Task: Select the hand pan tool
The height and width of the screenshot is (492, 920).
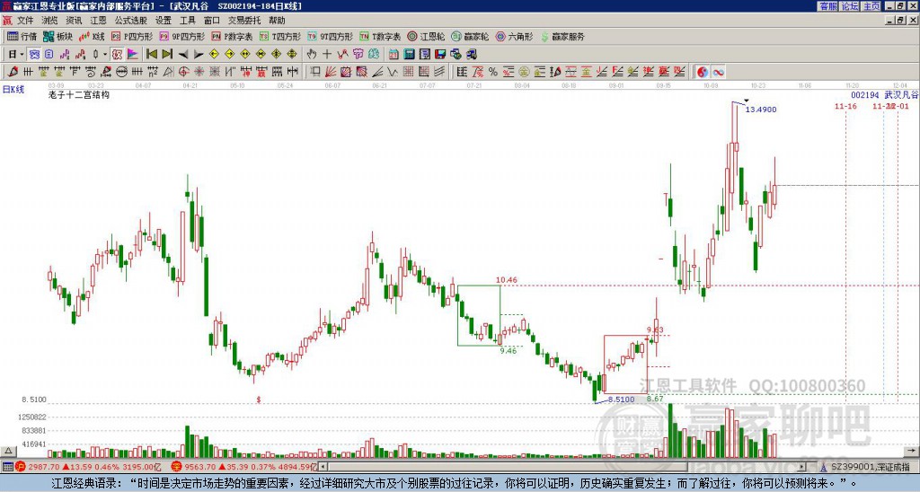Action: click(312, 54)
